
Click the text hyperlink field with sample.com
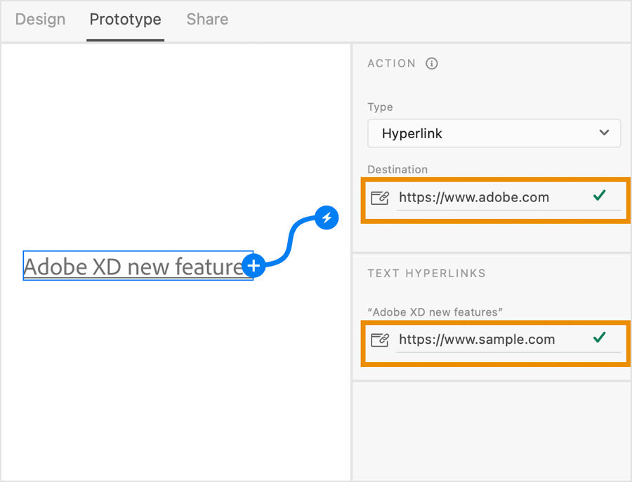tap(492, 340)
